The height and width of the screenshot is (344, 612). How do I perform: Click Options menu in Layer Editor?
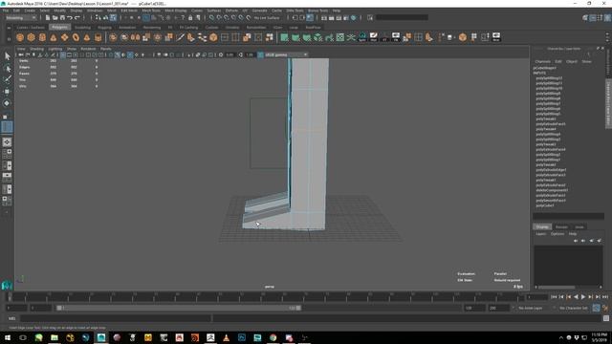pos(557,234)
